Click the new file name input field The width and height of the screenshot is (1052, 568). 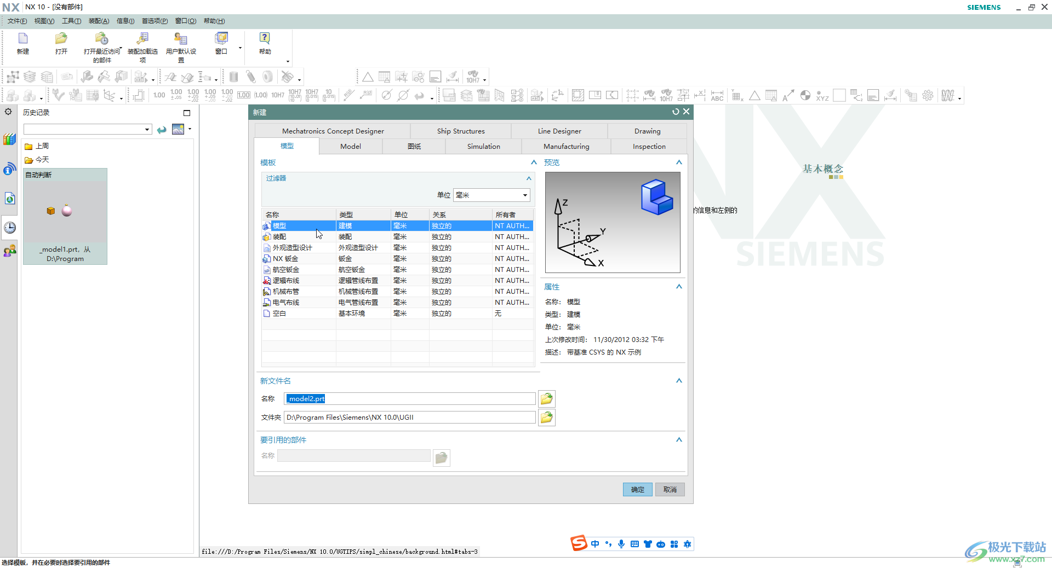(x=410, y=399)
